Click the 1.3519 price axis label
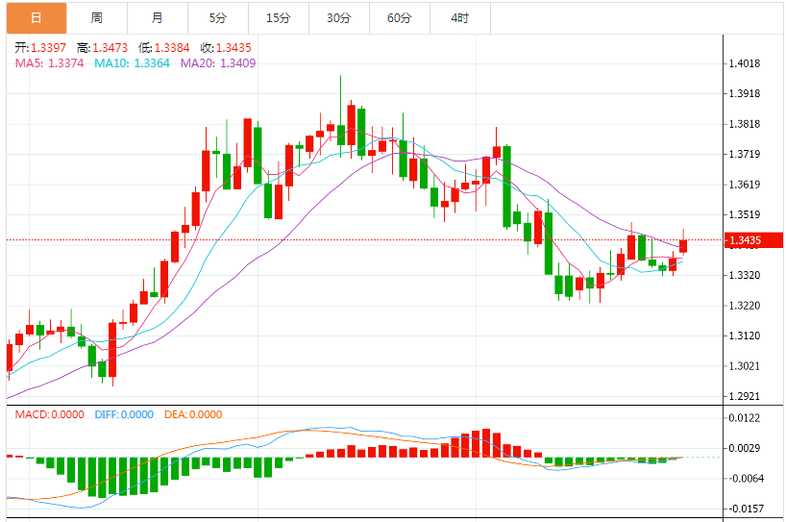Screen dimensions: 786x522 click(x=745, y=214)
